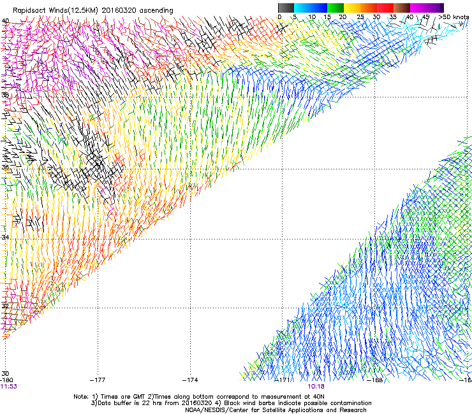Click the yellow 20–25 knots legend segment
This screenshot has height=414, width=472.
(352, 8)
